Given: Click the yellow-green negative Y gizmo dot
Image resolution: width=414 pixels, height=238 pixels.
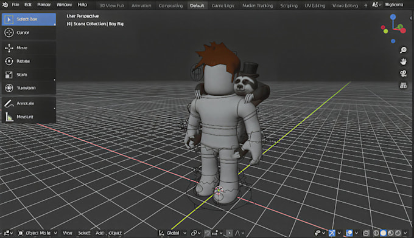Looking at the screenshot, I should click(386, 32).
